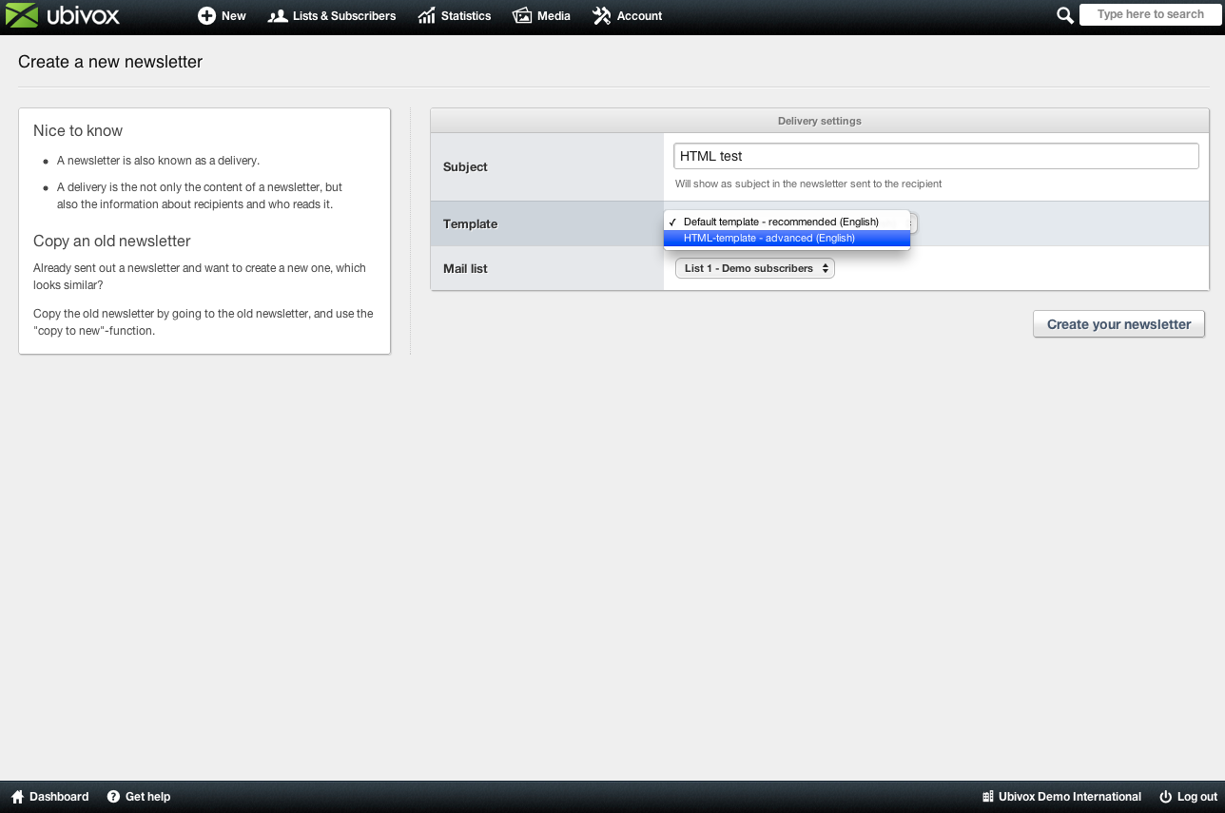The width and height of the screenshot is (1225, 813).
Task: Click the Delivery settings header
Action: (820, 121)
